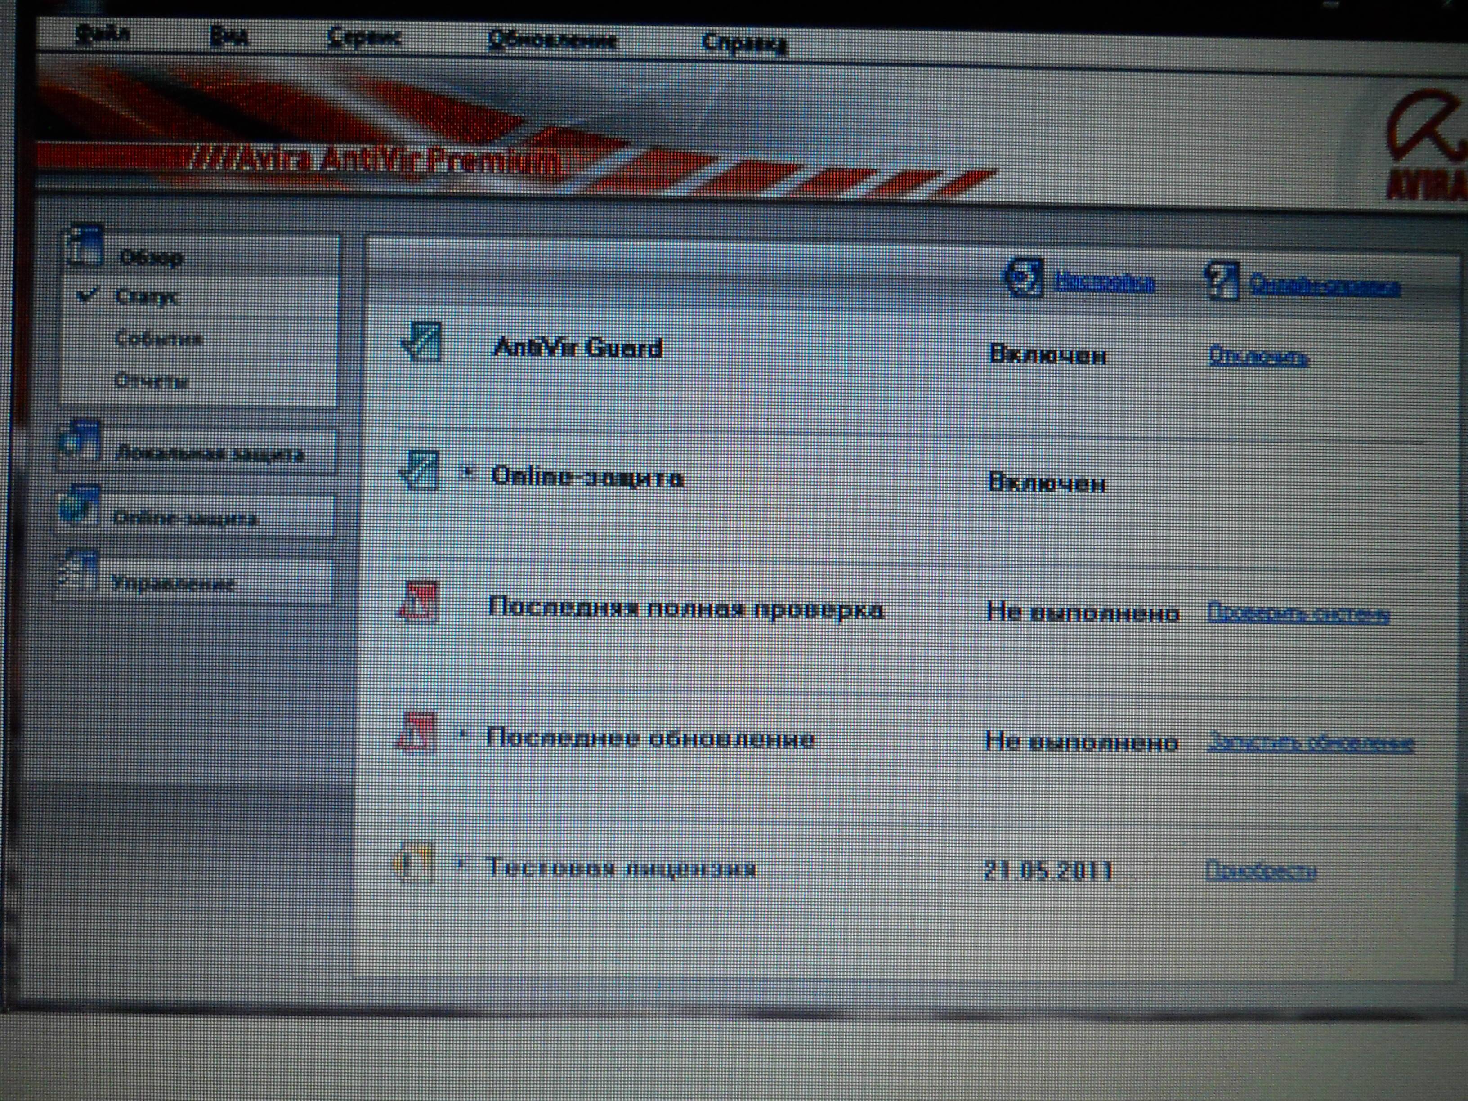This screenshot has width=1468, height=1101.
Task: Click the question-mark online help icon
Action: (1222, 282)
